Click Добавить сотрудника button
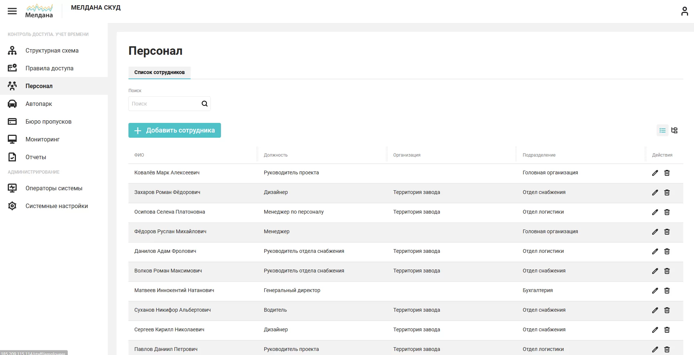This screenshot has width=694, height=355. [x=175, y=130]
